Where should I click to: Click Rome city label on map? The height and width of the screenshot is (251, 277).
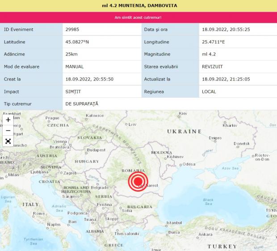pyautogui.click(x=39, y=213)
